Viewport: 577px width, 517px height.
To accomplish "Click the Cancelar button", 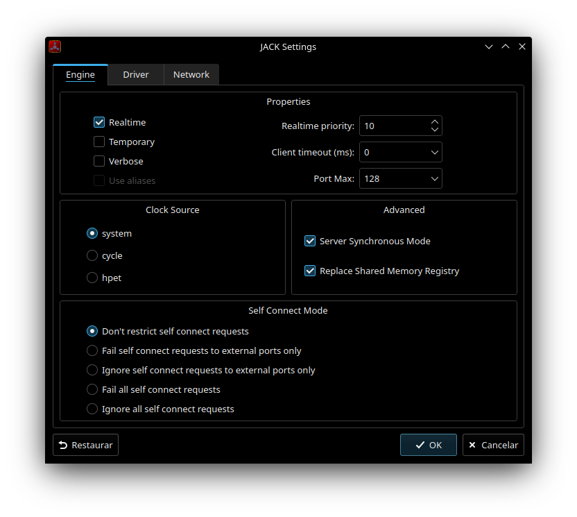I will (493, 446).
